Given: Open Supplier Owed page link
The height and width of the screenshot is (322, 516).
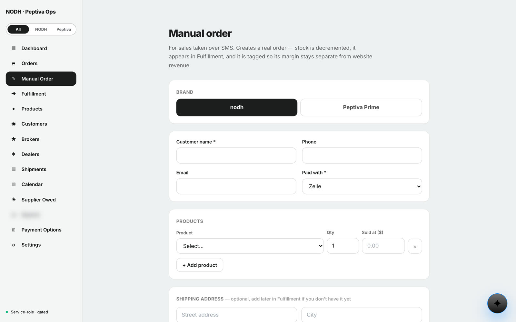Looking at the screenshot, I should (41, 200).
